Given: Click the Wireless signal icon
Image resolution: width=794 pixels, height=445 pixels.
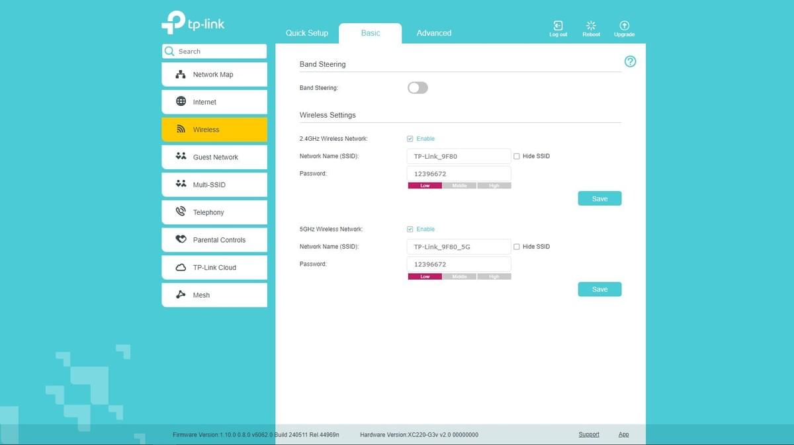Looking at the screenshot, I should click(x=181, y=130).
